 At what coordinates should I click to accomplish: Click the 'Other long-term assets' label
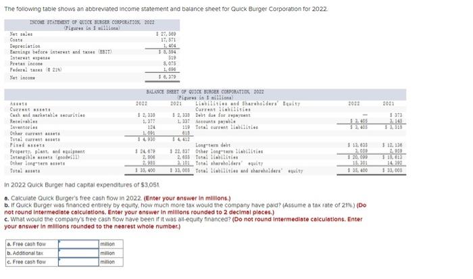[x=37, y=163]
